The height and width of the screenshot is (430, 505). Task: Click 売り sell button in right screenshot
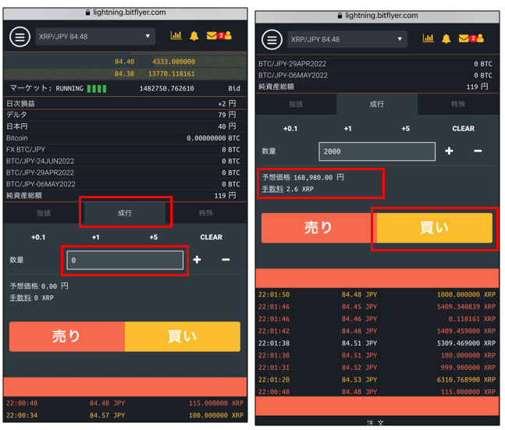point(319,228)
